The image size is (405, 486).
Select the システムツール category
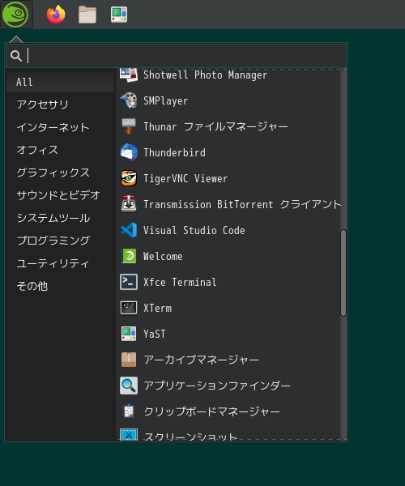tap(60, 218)
